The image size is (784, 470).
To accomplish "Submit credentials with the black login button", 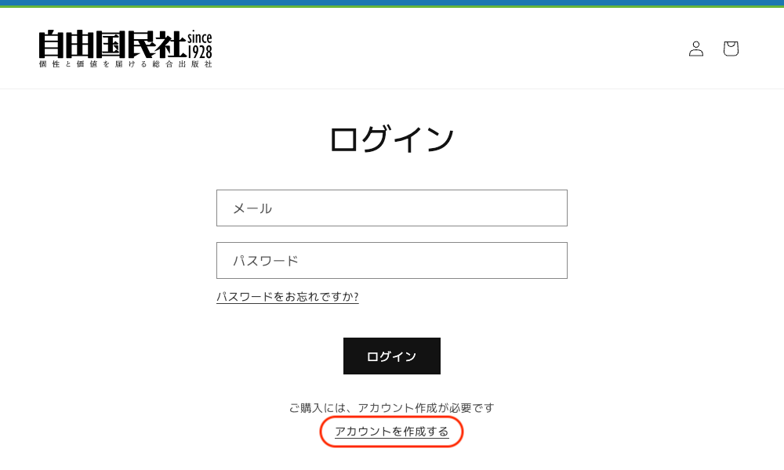I will pyautogui.click(x=391, y=356).
